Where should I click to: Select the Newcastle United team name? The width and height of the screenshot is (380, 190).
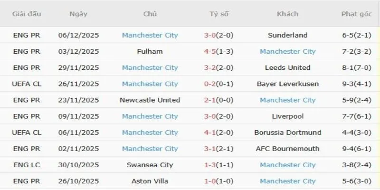click(150, 100)
